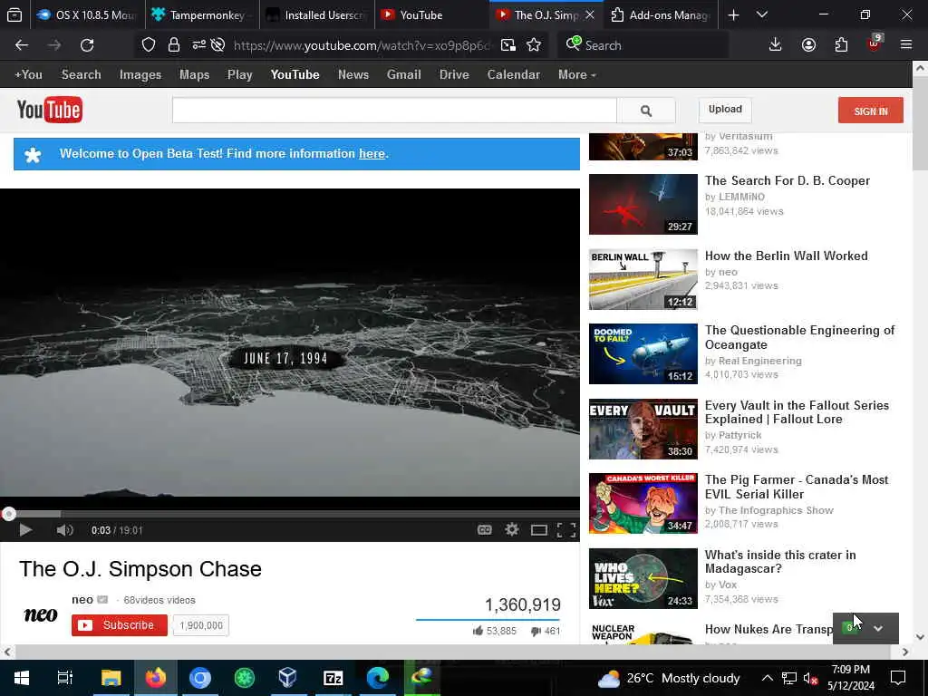Open Maps in the Google bar

tap(194, 74)
